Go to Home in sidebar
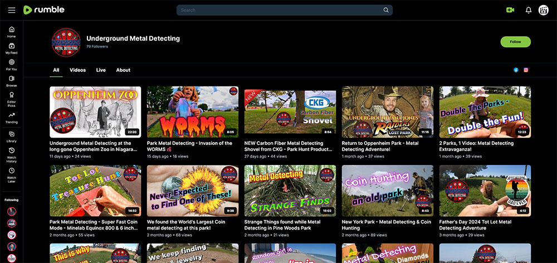This screenshot has width=557, height=263. pyautogui.click(x=11, y=32)
